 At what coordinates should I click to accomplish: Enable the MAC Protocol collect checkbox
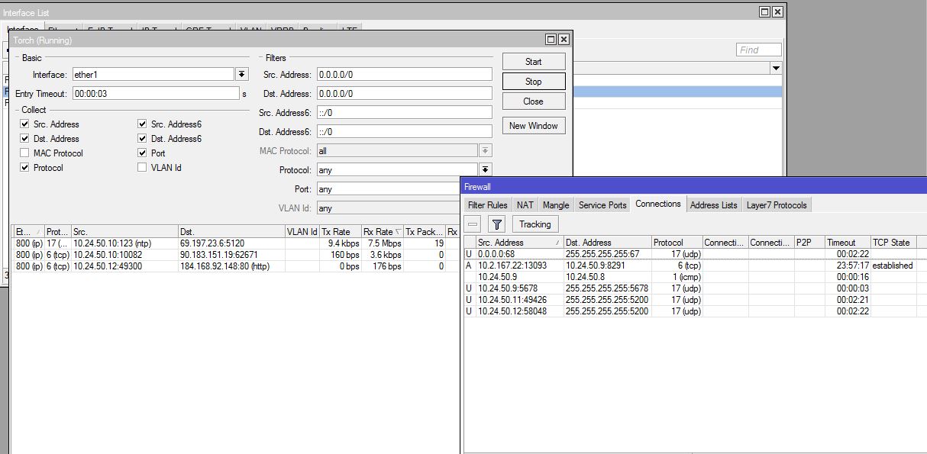pyautogui.click(x=25, y=153)
